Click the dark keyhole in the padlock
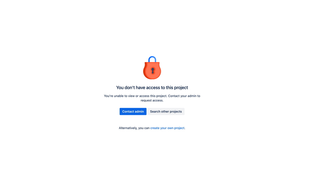Screen dimensions: 322x188 tap(152, 71)
